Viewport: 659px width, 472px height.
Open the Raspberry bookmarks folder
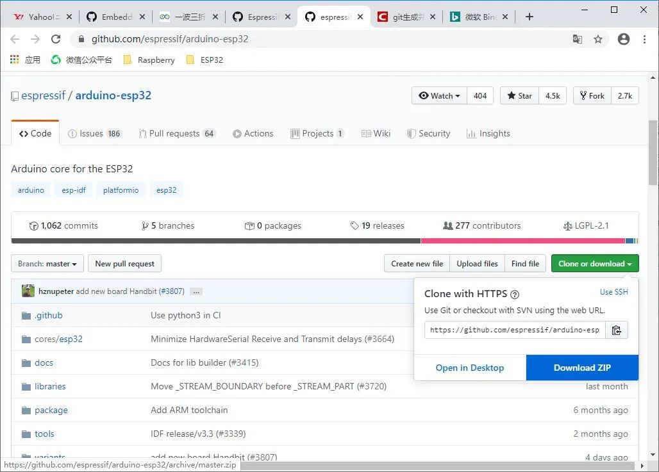pos(149,60)
